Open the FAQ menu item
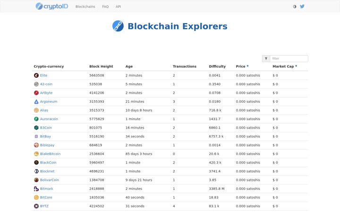This screenshot has width=340, height=212. [x=105, y=7]
